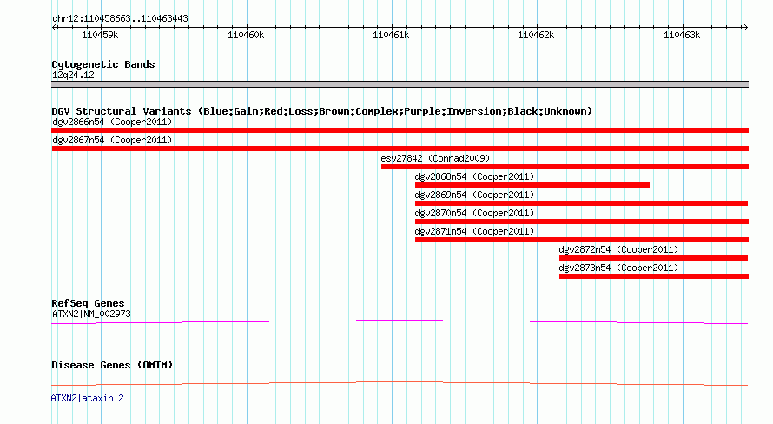Click the dgv2866n54 (Cooper2011) variant label
Screen dimensions: 773x424
tap(112, 122)
